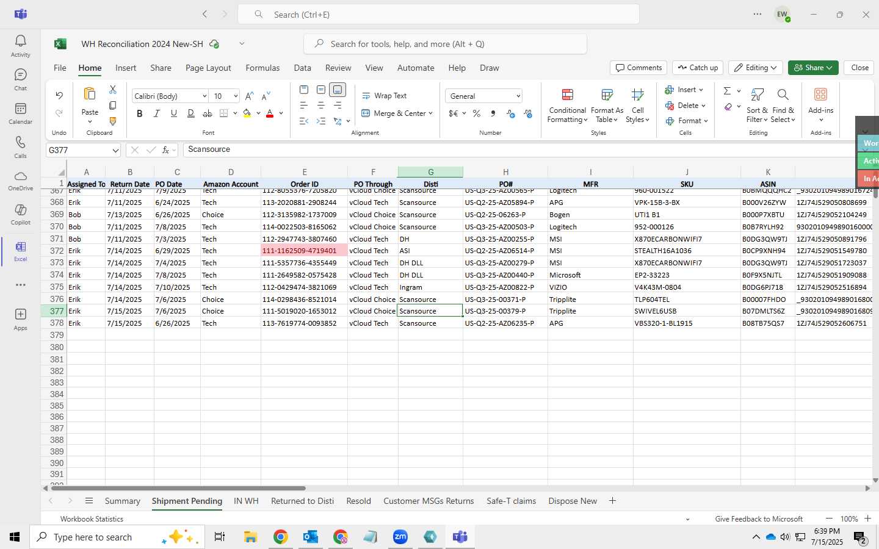The height and width of the screenshot is (549, 879).
Task: Open the Teams Calendar in sidebar
Action: click(20, 113)
